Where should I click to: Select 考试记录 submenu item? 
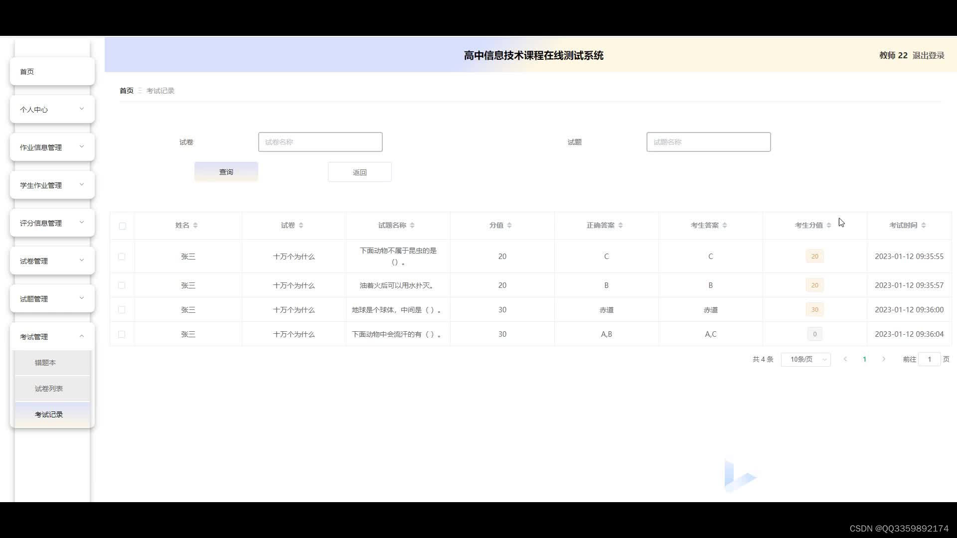click(x=52, y=414)
